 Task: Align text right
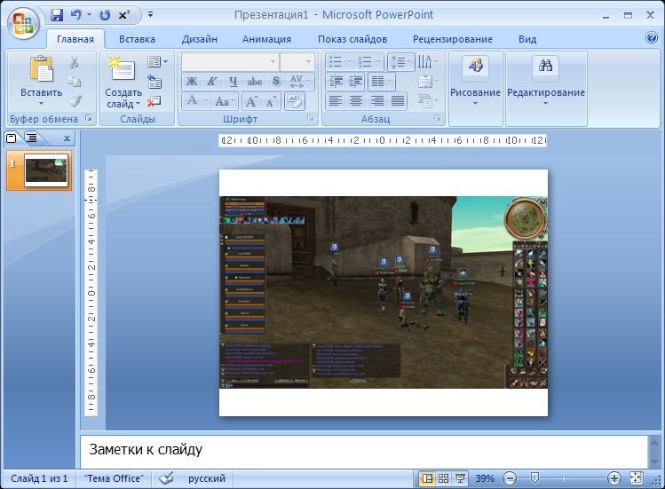(x=376, y=101)
